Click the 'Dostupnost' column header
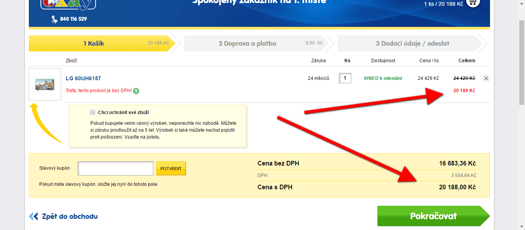 coord(383,61)
